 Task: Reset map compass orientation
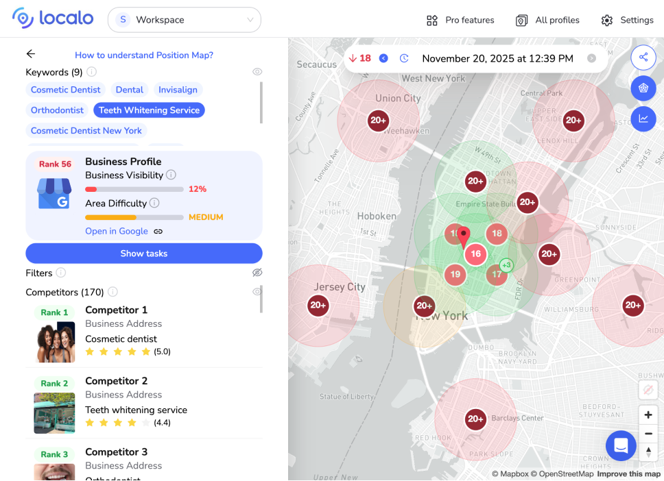pos(648,451)
